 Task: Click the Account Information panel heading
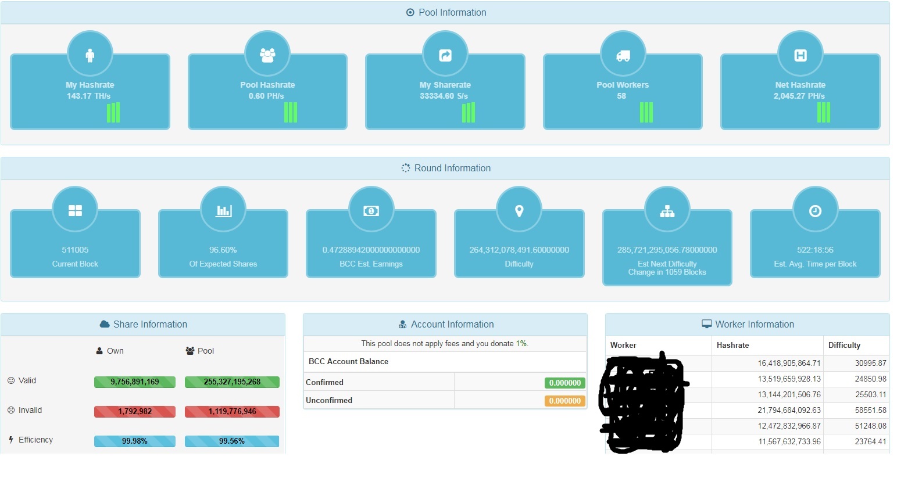point(445,324)
